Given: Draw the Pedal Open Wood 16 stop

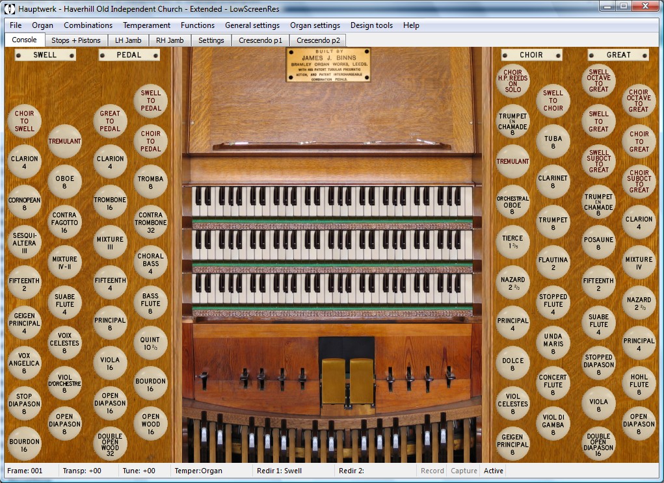Looking at the screenshot, I should pyautogui.click(x=151, y=424).
